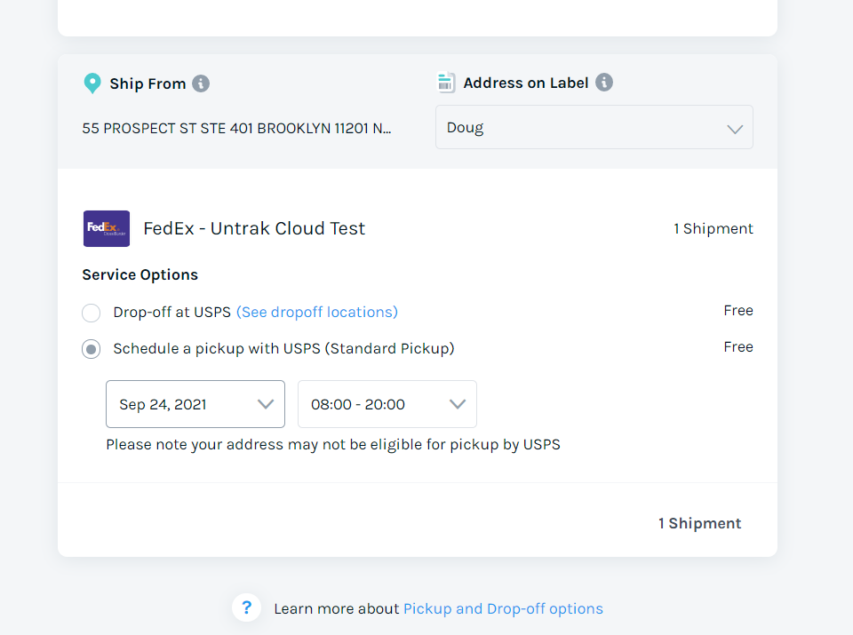The image size is (853, 635).
Task: Click the Service Options heading
Action: click(x=140, y=275)
